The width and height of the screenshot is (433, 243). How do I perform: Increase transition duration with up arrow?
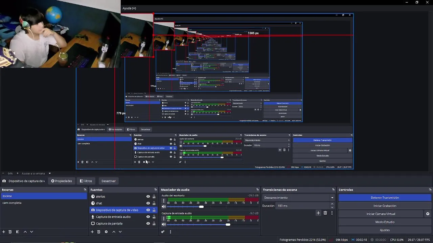coord(332,204)
